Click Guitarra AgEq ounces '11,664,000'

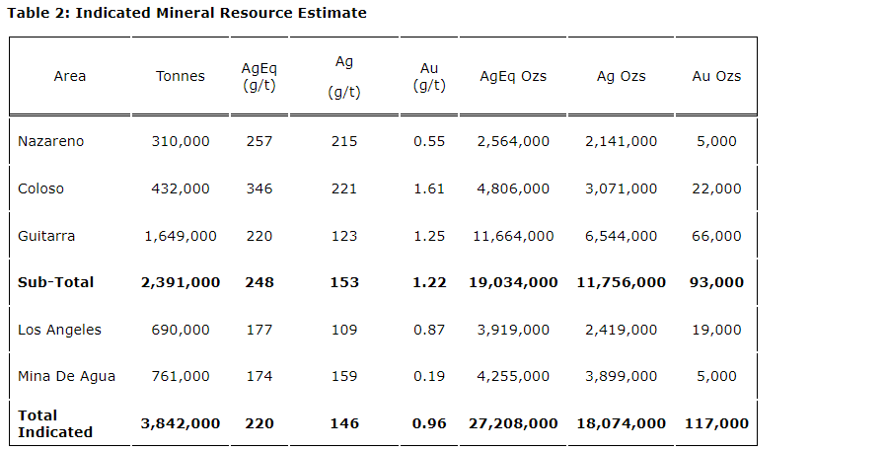(513, 236)
